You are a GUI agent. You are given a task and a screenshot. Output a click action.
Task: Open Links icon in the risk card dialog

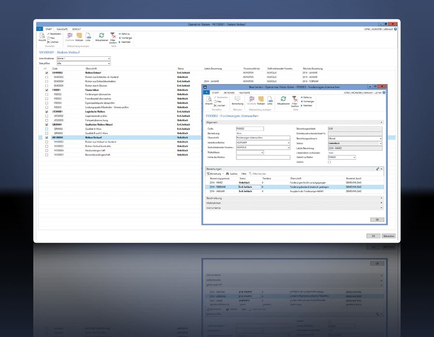[x=270, y=99]
